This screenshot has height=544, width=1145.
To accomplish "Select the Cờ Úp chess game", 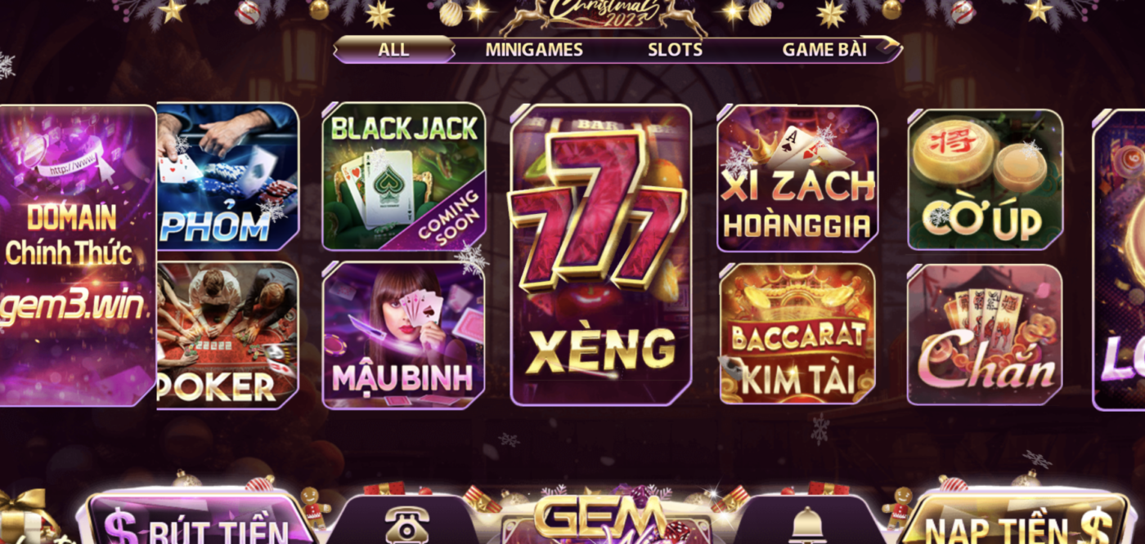I will (985, 179).
